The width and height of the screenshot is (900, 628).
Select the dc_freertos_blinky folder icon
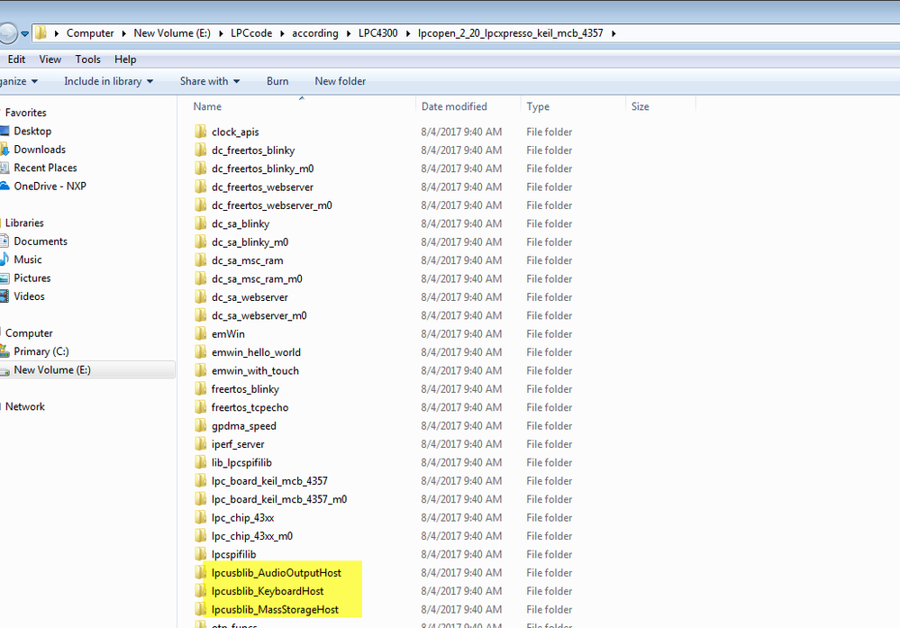pos(200,150)
